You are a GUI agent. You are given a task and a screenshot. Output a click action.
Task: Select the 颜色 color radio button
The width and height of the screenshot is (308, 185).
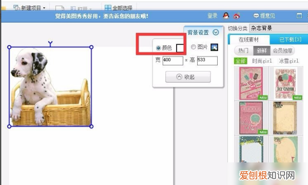click(158, 48)
